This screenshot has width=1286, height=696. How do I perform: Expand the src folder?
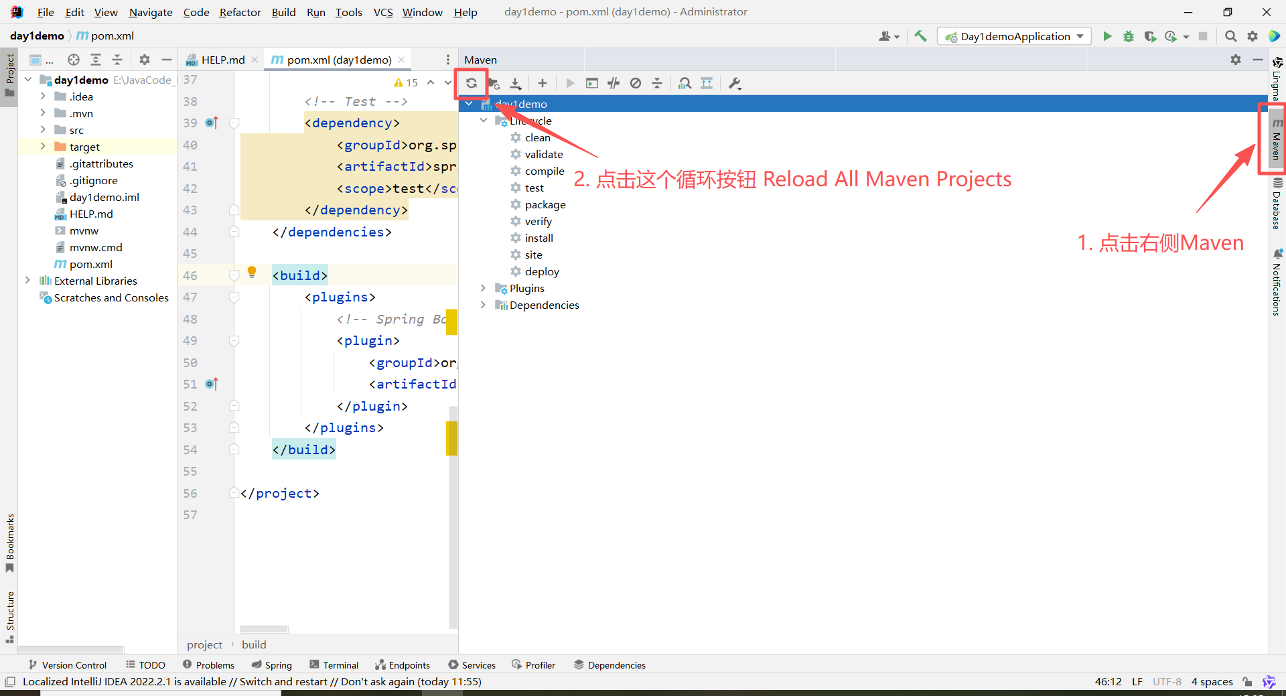(x=43, y=130)
